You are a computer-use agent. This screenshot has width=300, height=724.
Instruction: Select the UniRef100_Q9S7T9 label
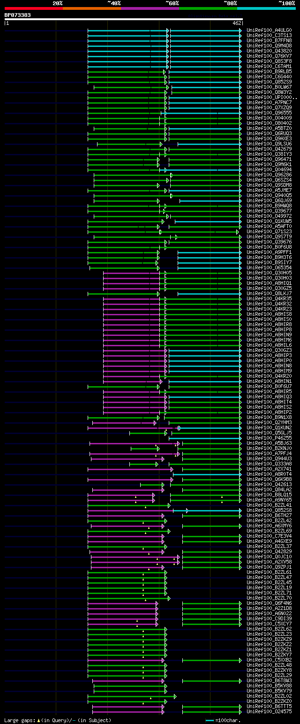coord(269,236)
